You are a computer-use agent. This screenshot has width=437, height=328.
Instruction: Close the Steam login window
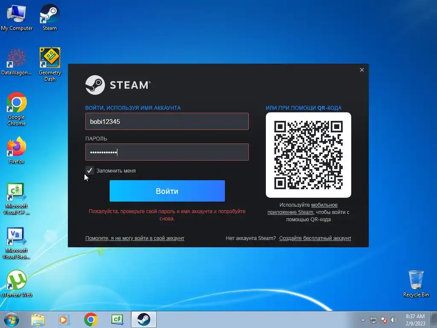tap(362, 70)
